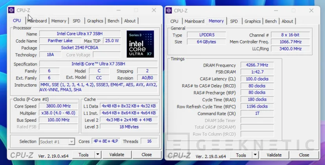Click the DRAM Frequency value 4266.7 MHz

click(x=257, y=65)
